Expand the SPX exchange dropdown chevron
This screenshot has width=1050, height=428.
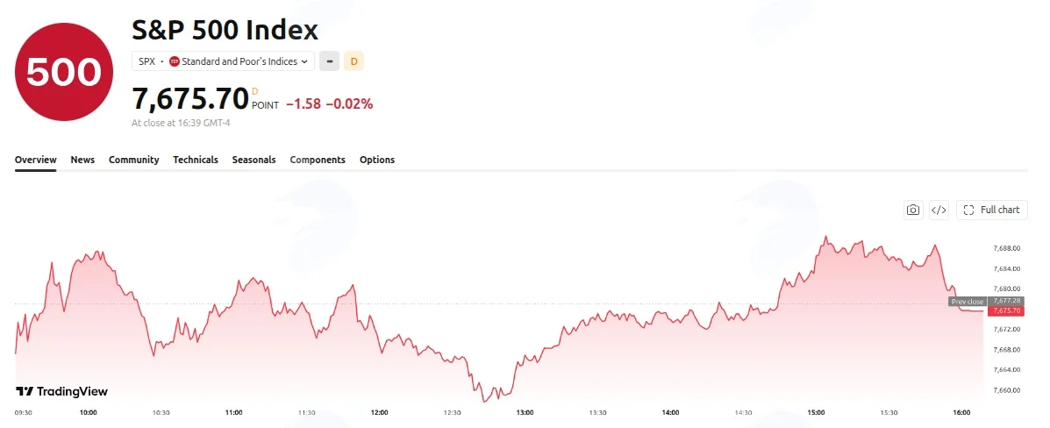(304, 61)
